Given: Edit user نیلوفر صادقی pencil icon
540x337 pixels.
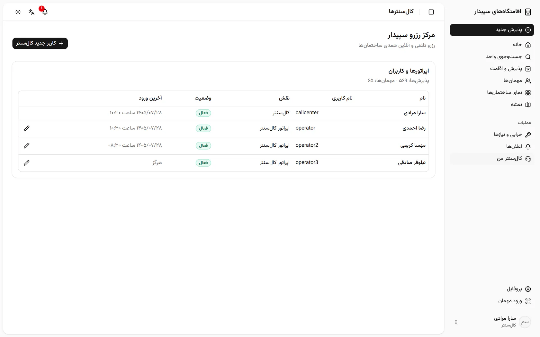Looking at the screenshot, I should tap(27, 163).
